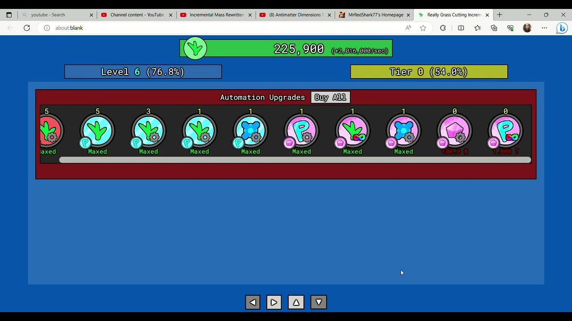Navigate up with the up arrow button
572x321 pixels.
(296, 302)
